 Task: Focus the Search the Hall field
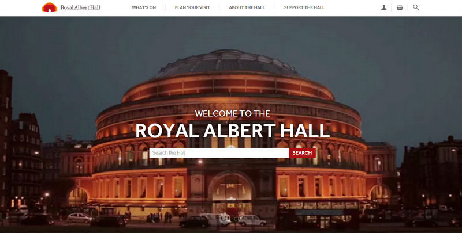[x=219, y=153]
